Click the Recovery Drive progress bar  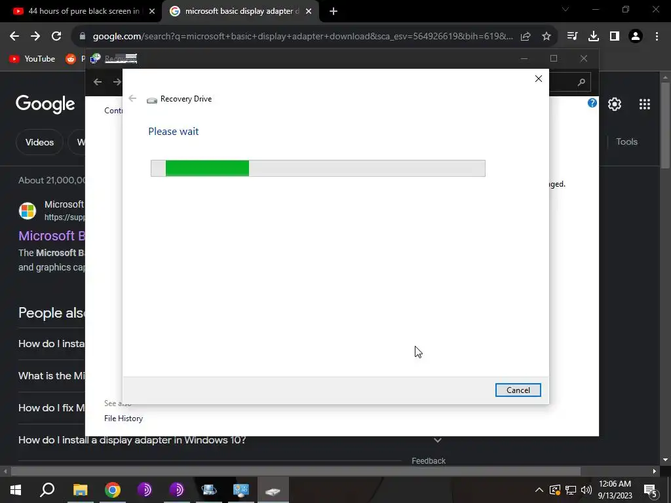(x=318, y=168)
